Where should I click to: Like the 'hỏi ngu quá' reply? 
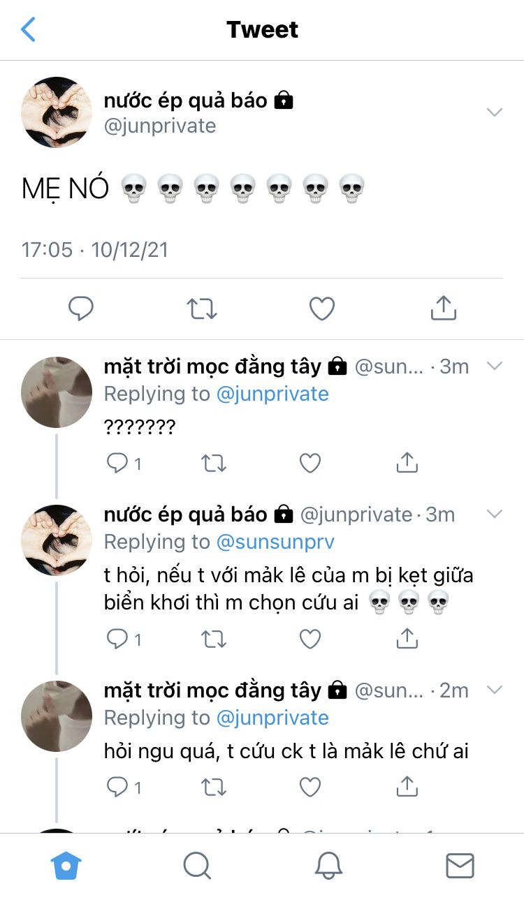coord(310,787)
